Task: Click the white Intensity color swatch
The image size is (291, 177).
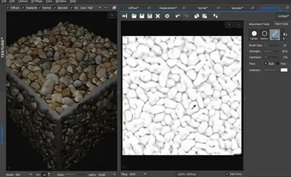Action: point(284,70)
